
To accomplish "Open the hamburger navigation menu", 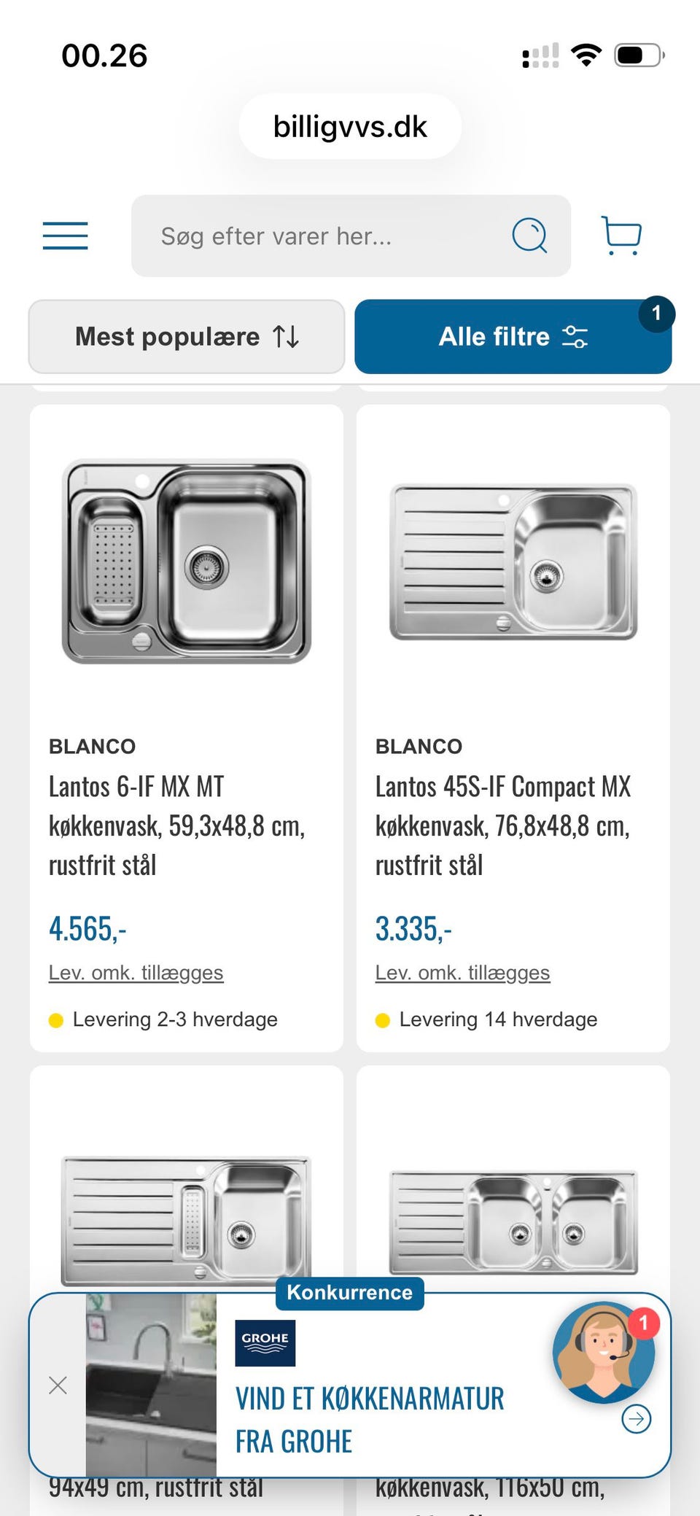I will tap(65, 236).
